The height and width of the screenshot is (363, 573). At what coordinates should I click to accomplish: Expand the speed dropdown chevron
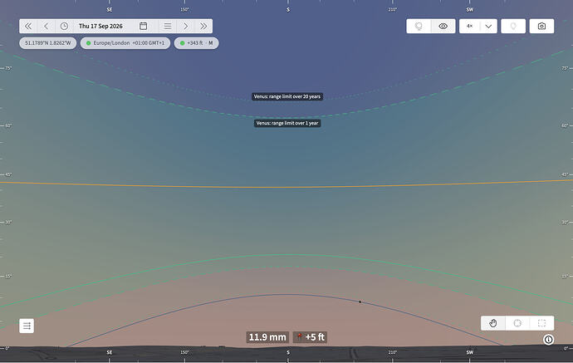coord(488,27)
